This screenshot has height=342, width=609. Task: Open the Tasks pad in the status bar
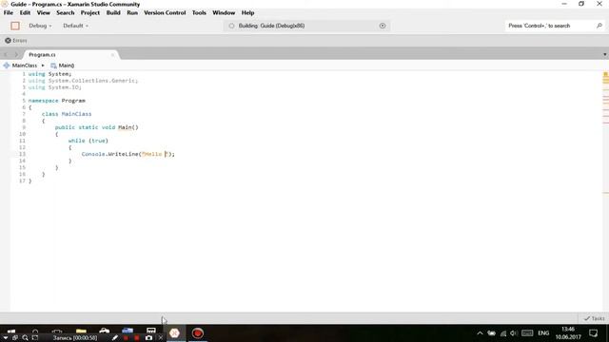[594, 318]
